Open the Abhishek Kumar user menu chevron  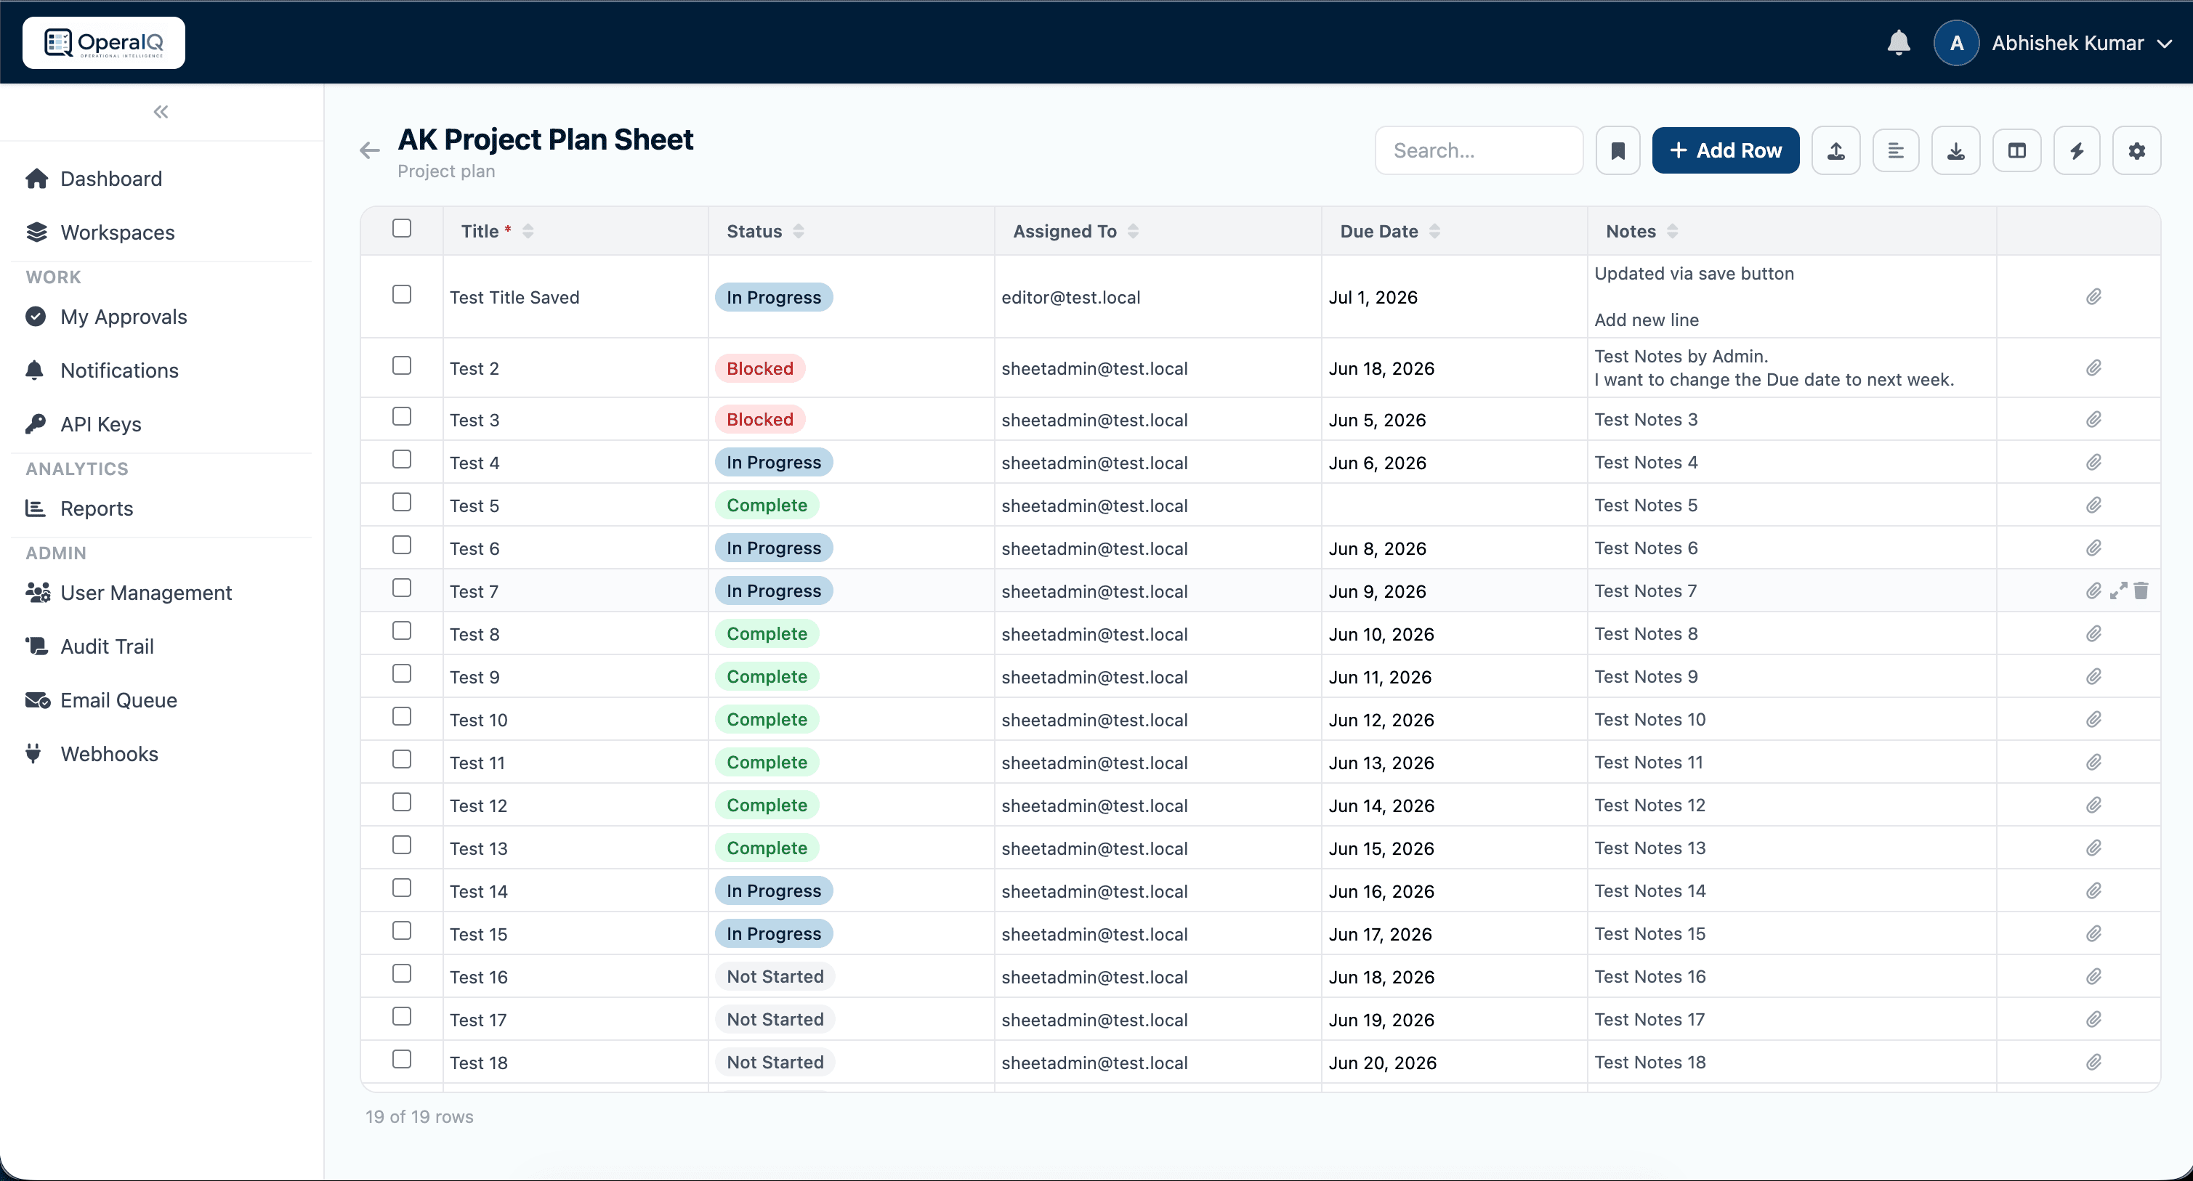tap(2165, 44)
